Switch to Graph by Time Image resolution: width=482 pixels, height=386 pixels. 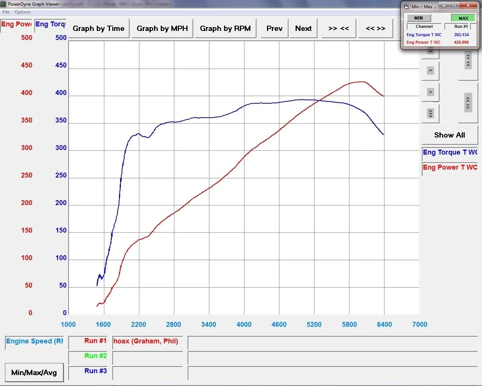(99, 28)
